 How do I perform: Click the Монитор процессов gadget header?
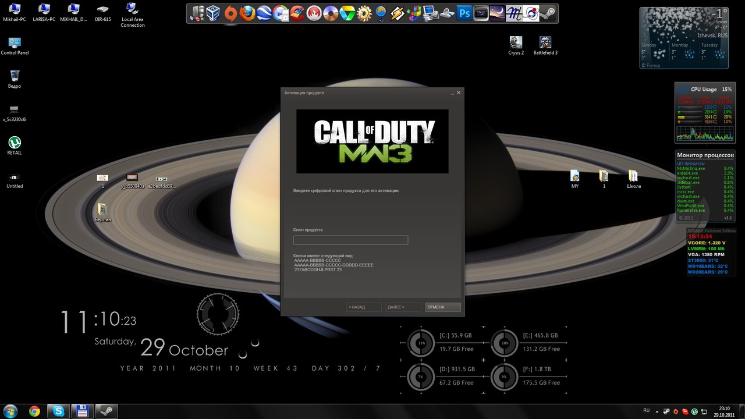click(705, 155)
